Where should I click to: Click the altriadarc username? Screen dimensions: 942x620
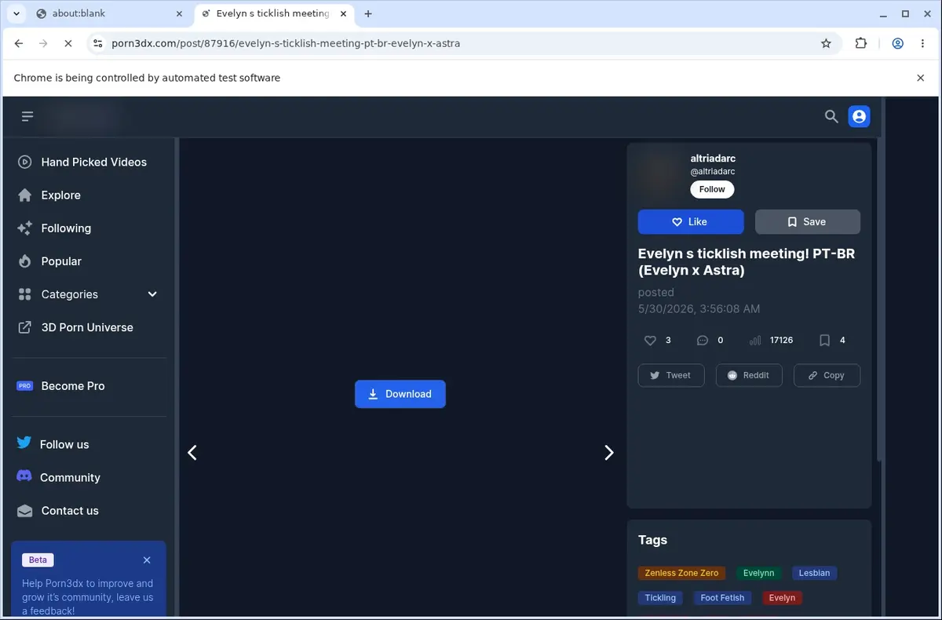tap(713, 159)
